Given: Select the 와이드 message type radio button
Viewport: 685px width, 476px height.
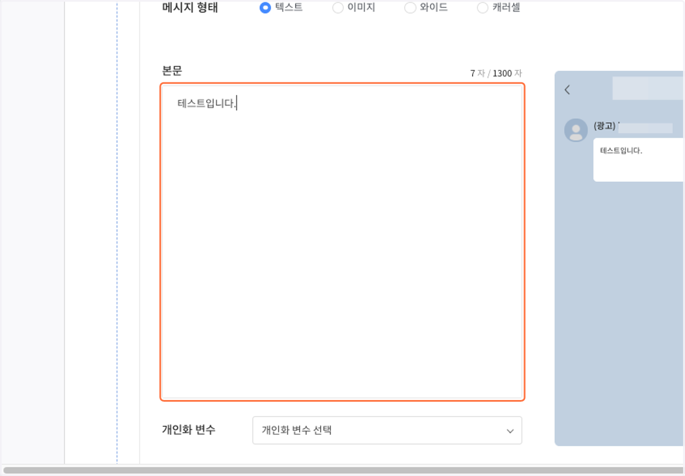Looking at the screenshot, I should coord(410,8).
